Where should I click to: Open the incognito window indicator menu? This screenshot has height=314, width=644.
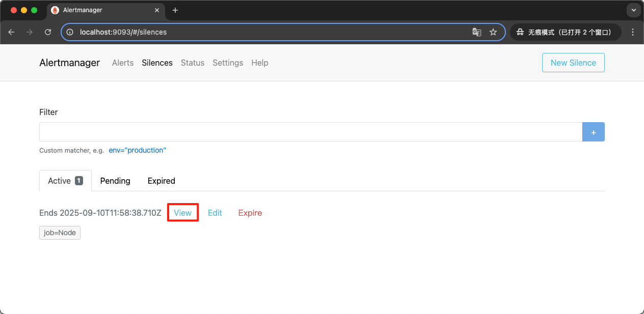pyautogui.click(x=565, y=32)
